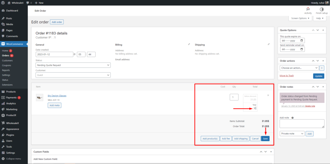Open the Activity flag panel

pyautogui.click(x=308, y=11)
